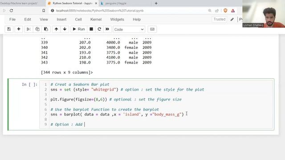
Task: Click code line 'sns = set (style= "whitegrid")'
Action: [84, 89]
